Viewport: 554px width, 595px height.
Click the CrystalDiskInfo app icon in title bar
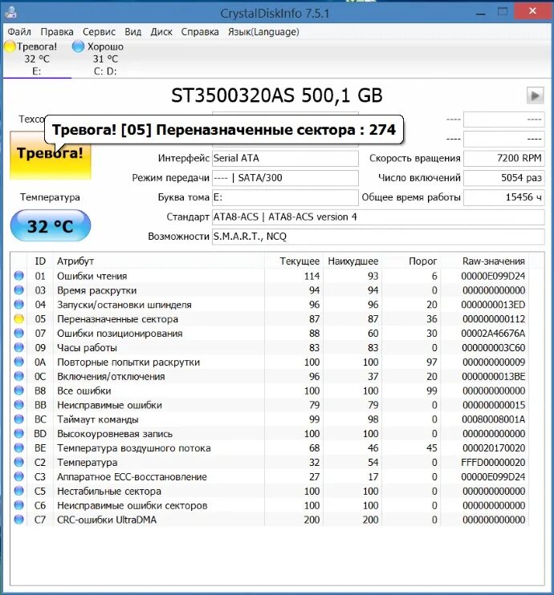[11, 13]
